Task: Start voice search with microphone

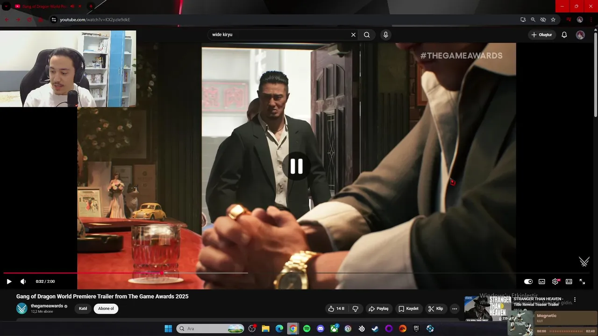Action: 385,35
